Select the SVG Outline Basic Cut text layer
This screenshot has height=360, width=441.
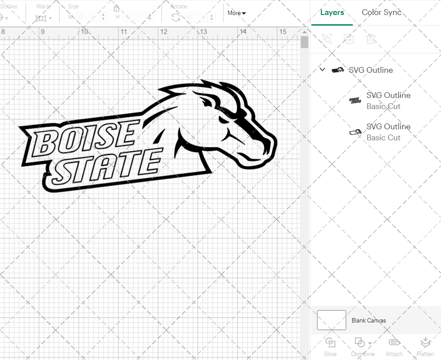point(389,101)
